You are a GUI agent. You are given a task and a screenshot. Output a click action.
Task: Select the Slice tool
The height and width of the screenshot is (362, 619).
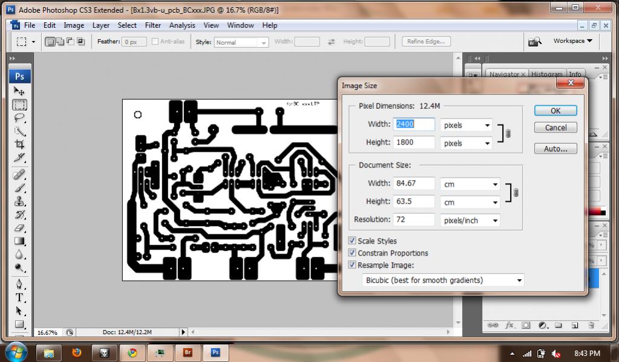tap(19, 158)
